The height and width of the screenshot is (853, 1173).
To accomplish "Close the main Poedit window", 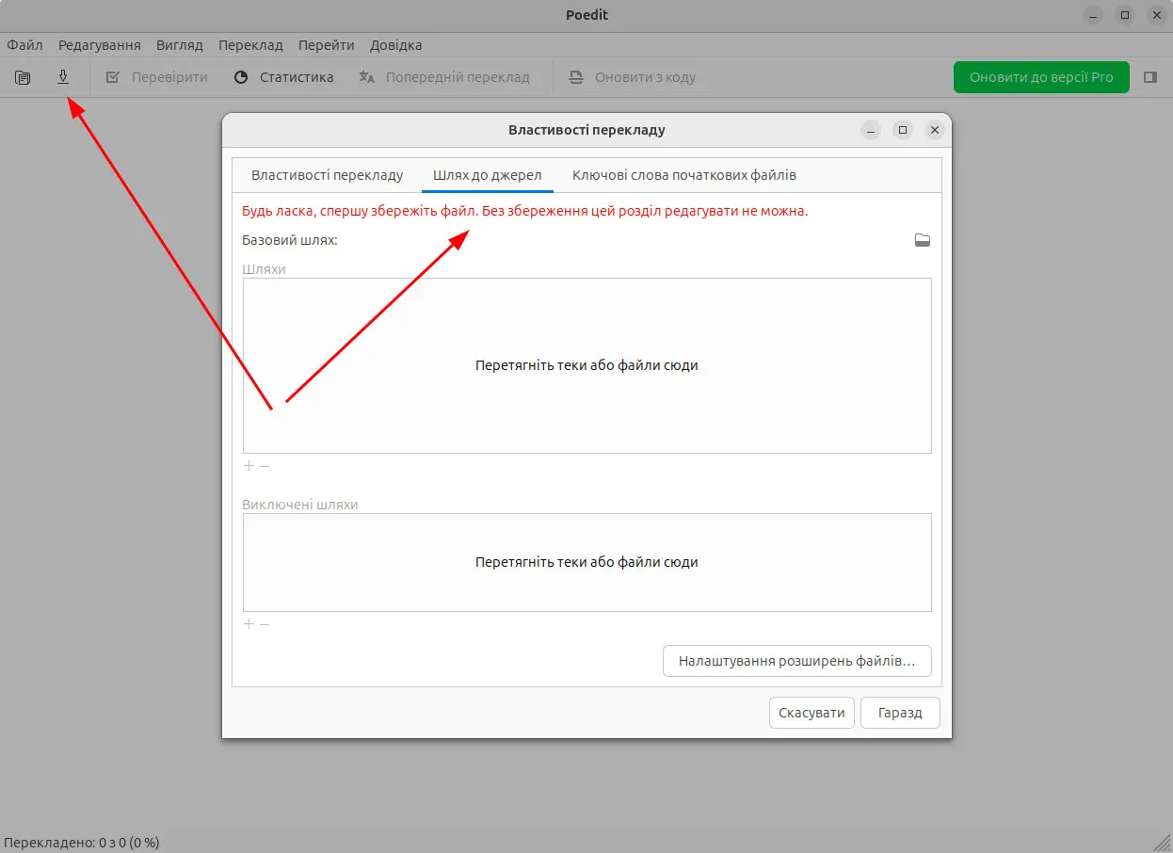I will [1156, 15].
